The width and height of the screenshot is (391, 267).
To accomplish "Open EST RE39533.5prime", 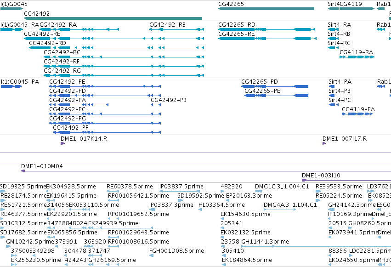I will click(x=318, y=191).
